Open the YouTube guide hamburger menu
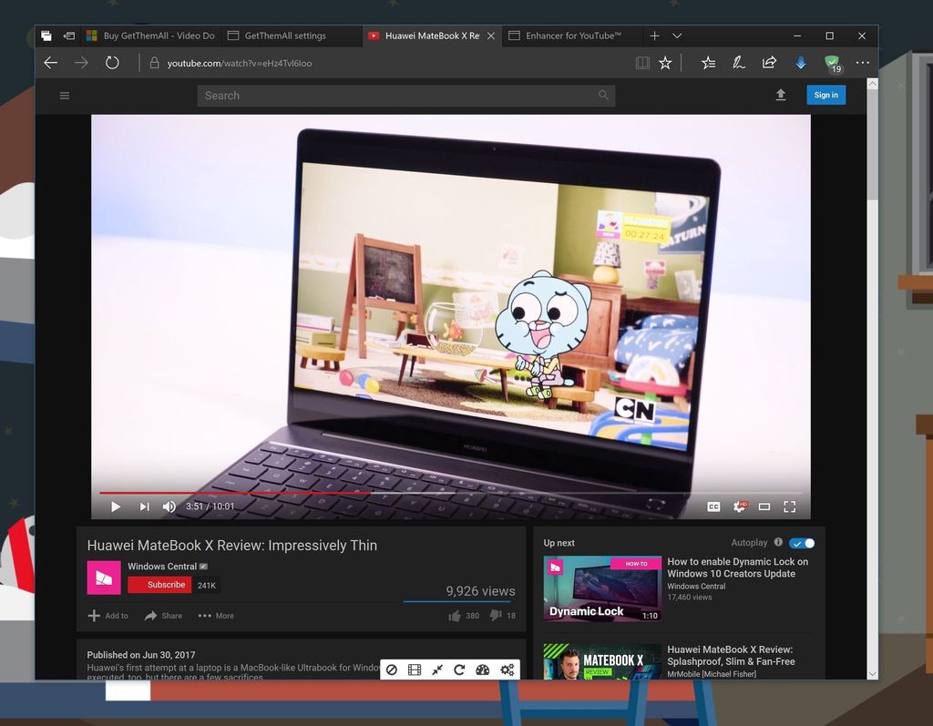Image resolution: width=933 pixels, height=726 pixels. [x=64, y=95]
